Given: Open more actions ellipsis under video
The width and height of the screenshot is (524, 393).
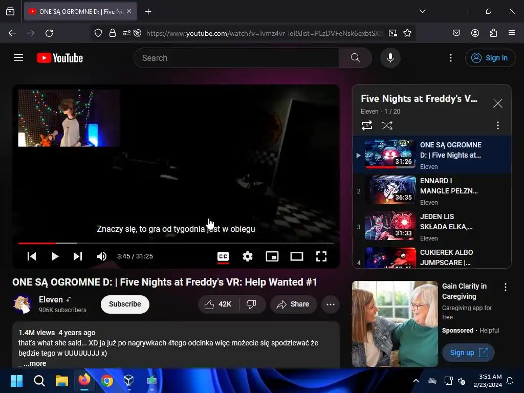Looking at the screenshot, I should point(331,304).
